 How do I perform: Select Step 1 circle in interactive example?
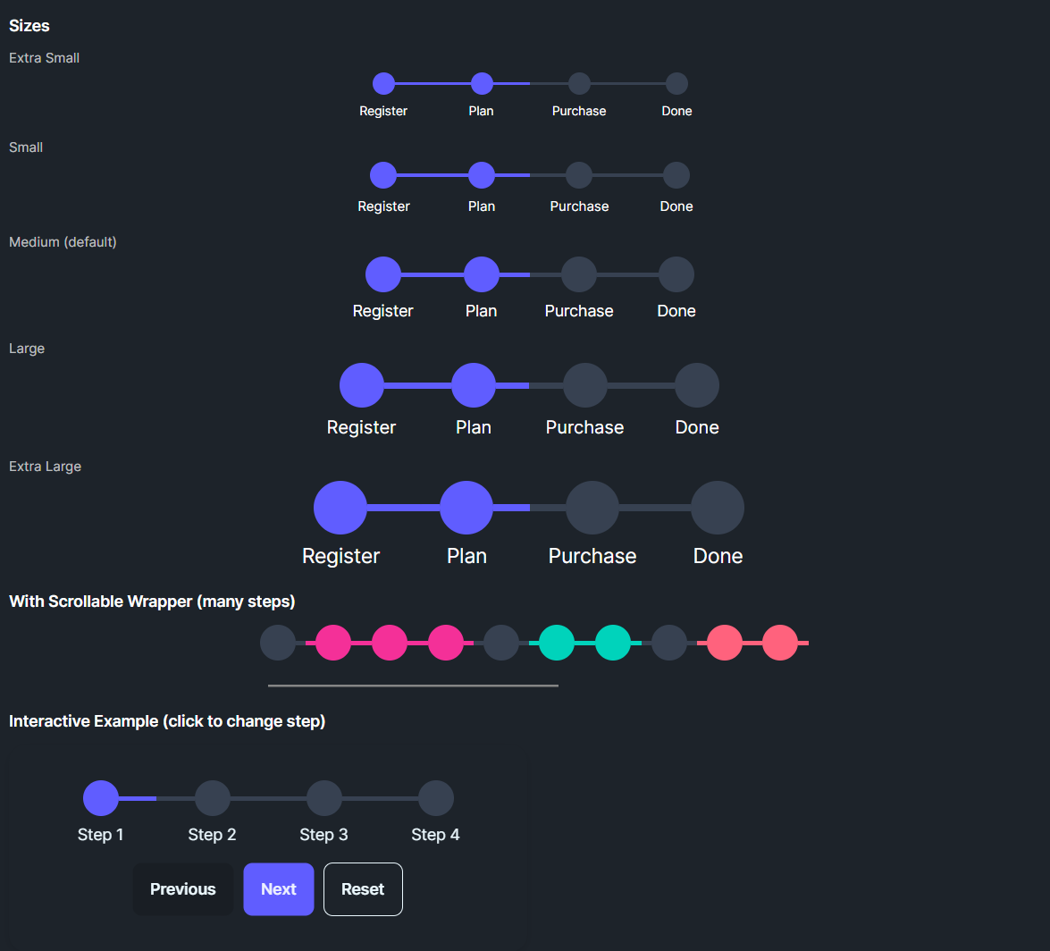(101, 798)
